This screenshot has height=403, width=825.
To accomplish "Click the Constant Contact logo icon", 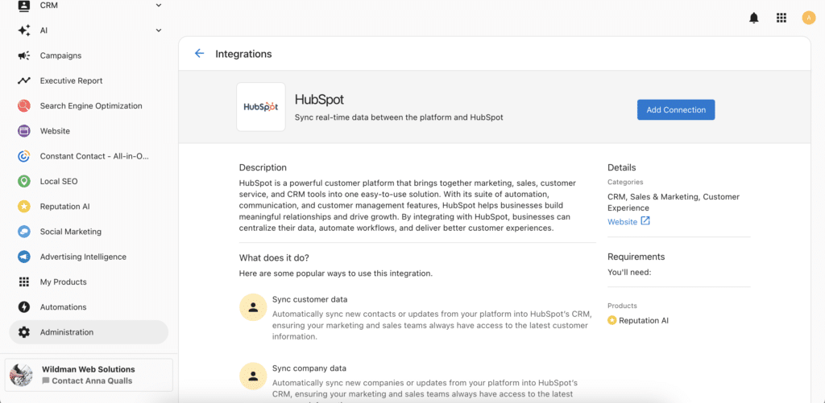I will point(23,156).
